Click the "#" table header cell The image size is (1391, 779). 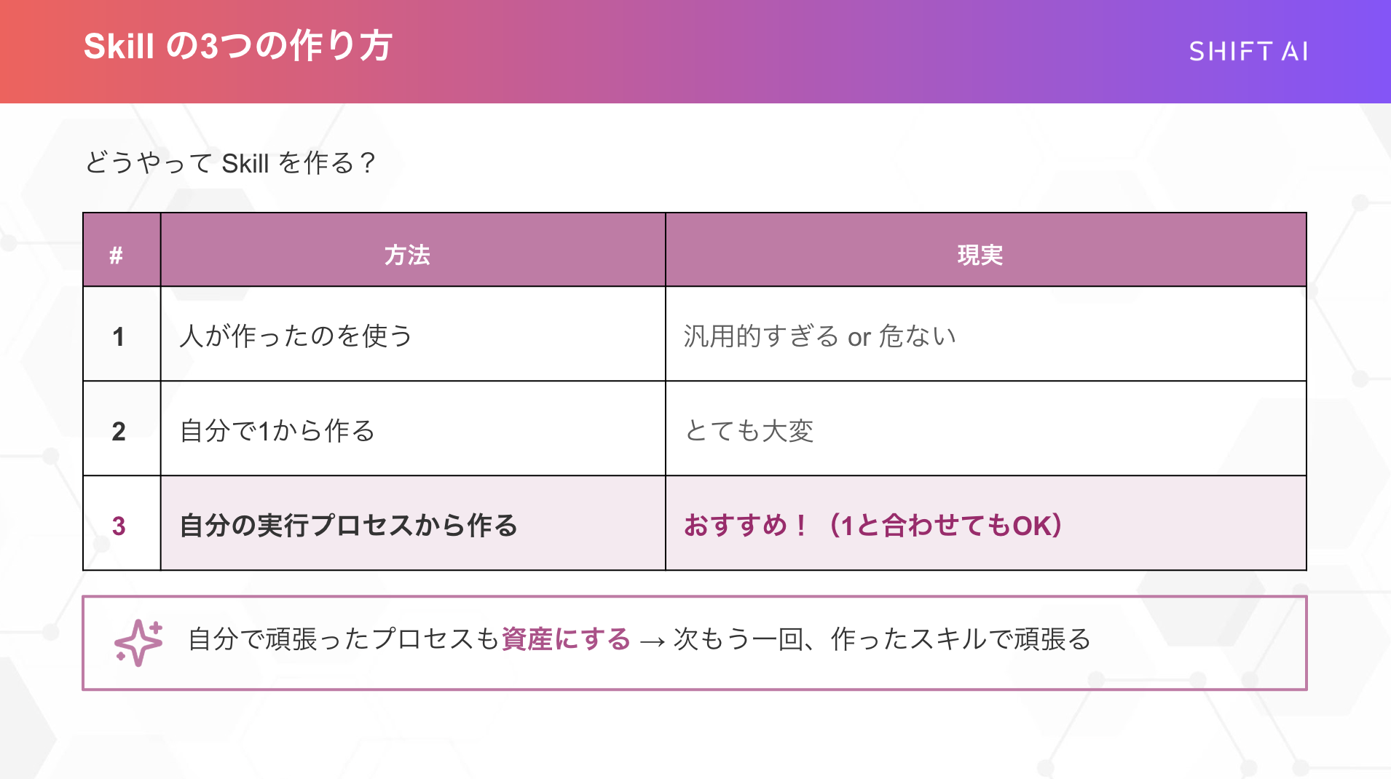117,256
